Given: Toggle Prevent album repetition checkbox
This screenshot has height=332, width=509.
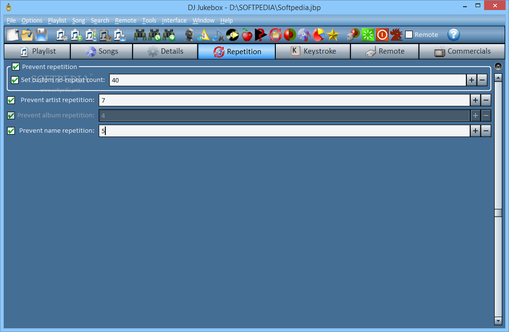Looking at the screenshot, I should [x=11, y=115].
